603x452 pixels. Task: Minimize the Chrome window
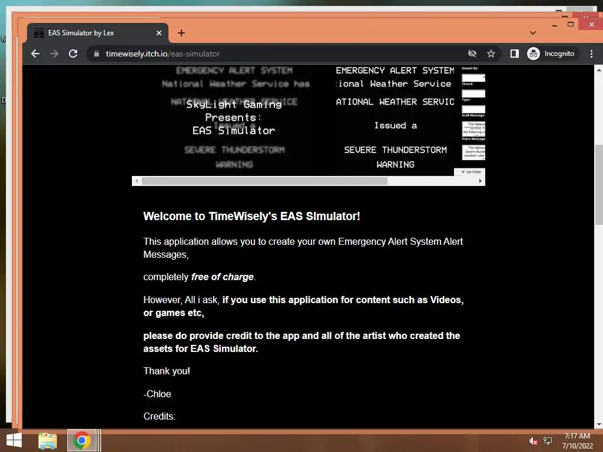click(555, 25)
